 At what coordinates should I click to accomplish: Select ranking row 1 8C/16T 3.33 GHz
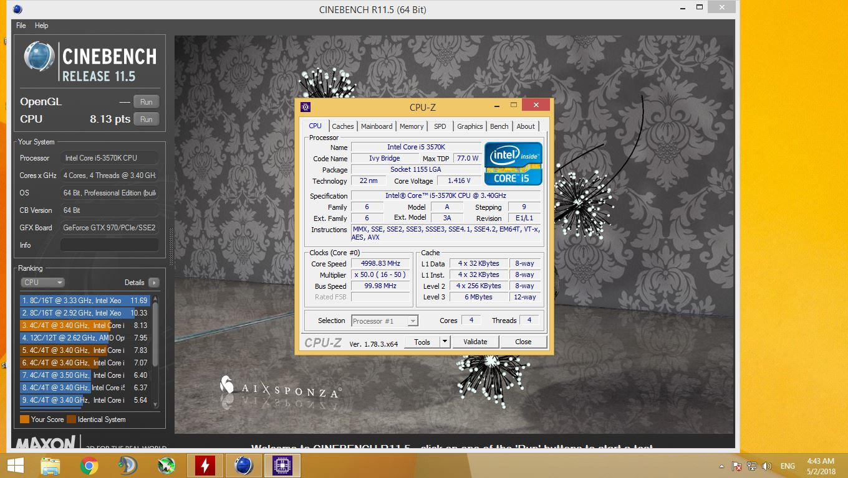tap(85, 301)
